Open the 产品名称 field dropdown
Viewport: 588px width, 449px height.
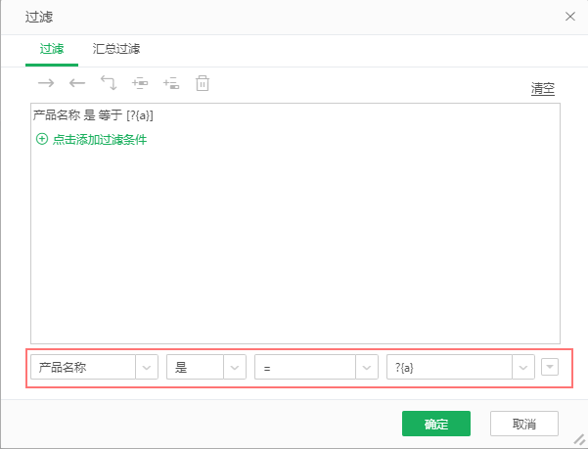146,367
